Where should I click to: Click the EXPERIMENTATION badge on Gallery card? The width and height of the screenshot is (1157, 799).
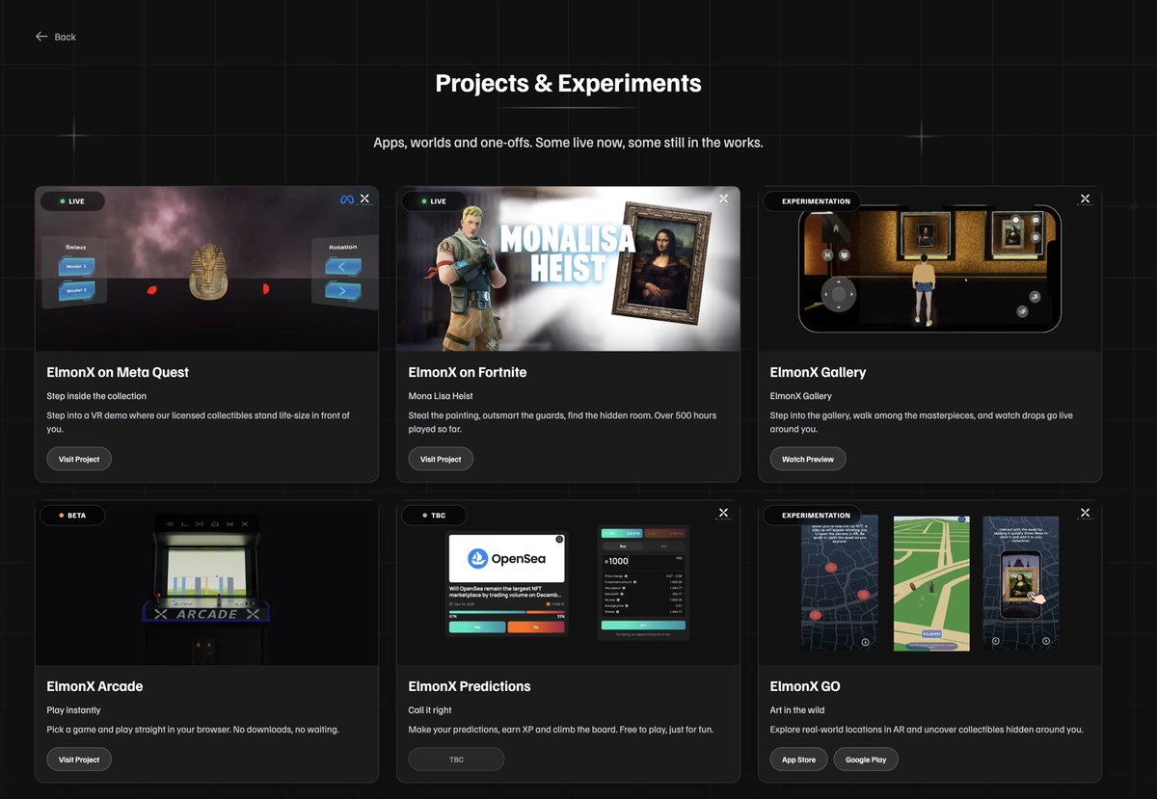point(812,201)
